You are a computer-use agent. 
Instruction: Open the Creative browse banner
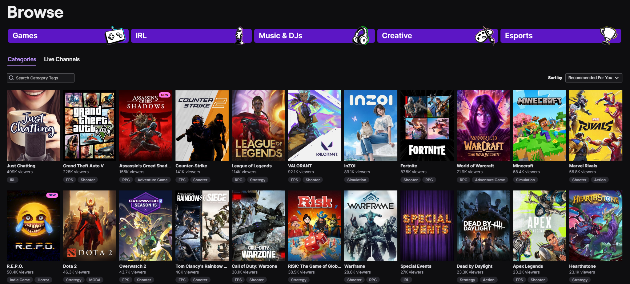pyautogui.click(x=438, y=36)
